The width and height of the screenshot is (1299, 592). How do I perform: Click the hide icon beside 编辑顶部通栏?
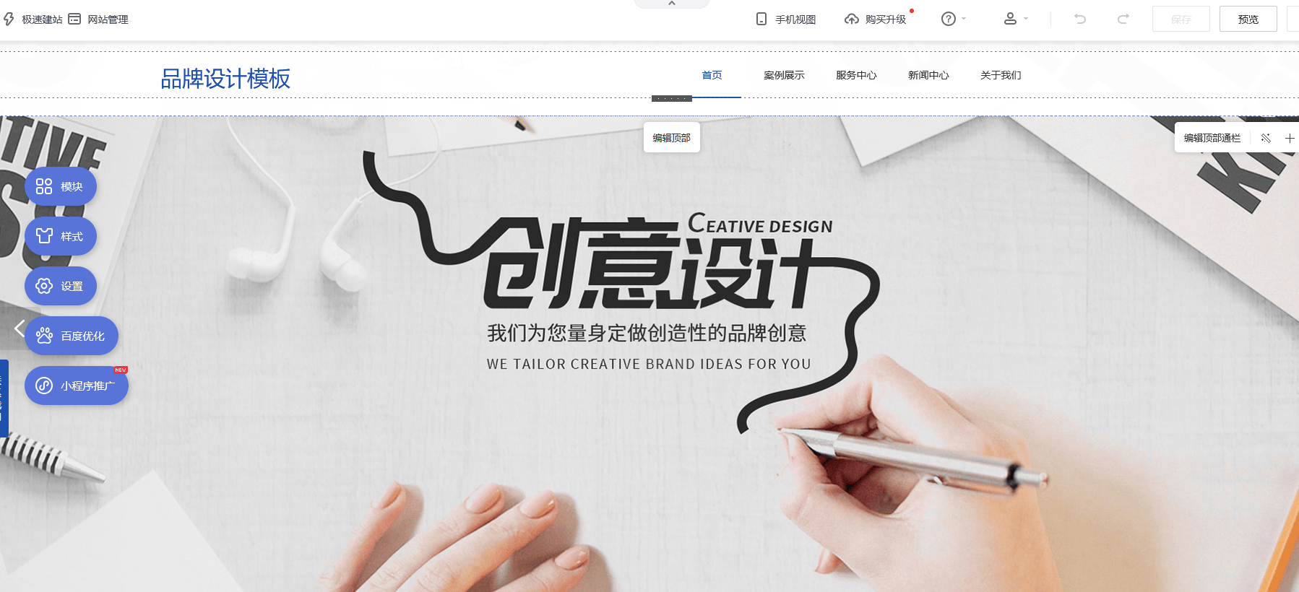(x=1265, y=138)
